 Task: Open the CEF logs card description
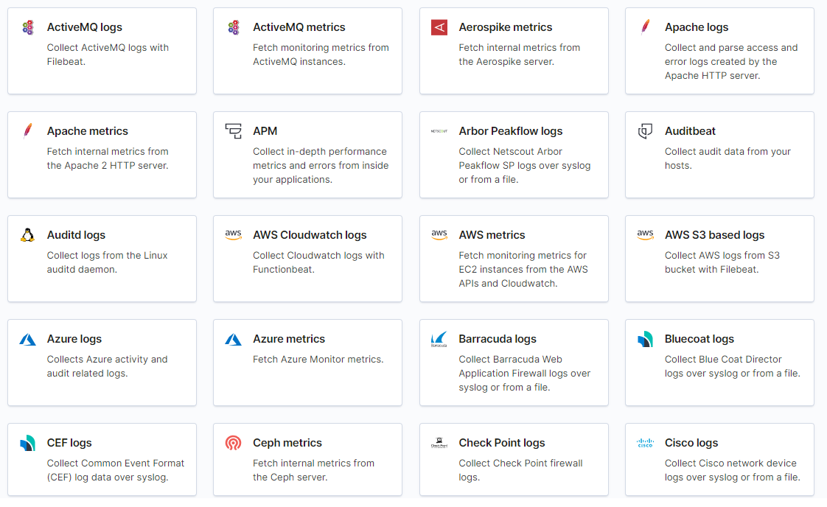click(115, 470)
